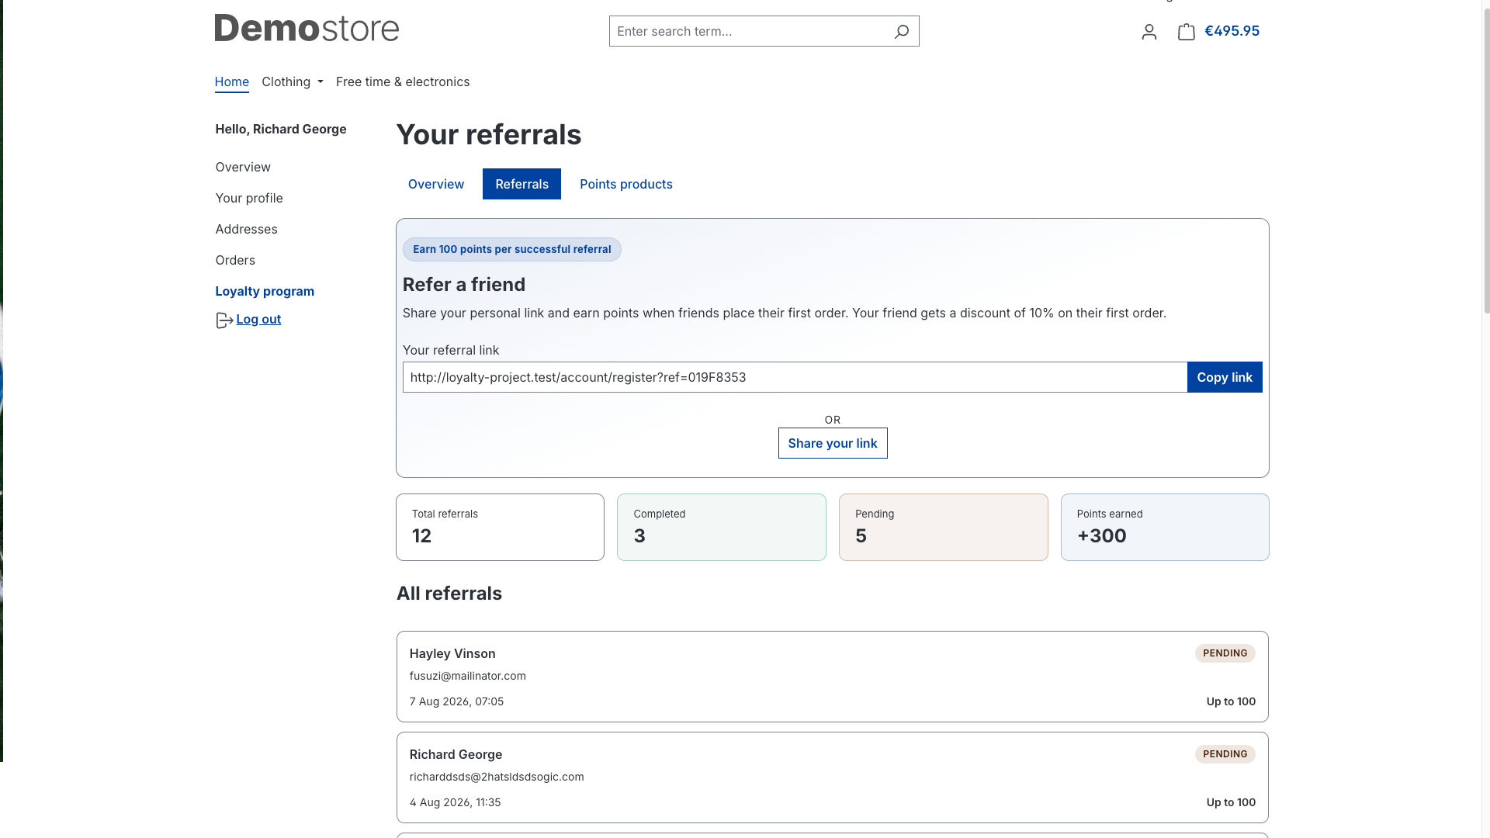
Task: Click the Completed referrals card
Action: point(722,527)
